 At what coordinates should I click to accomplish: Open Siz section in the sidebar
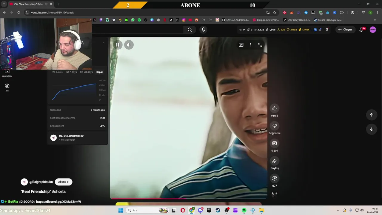tap(7, 87)
